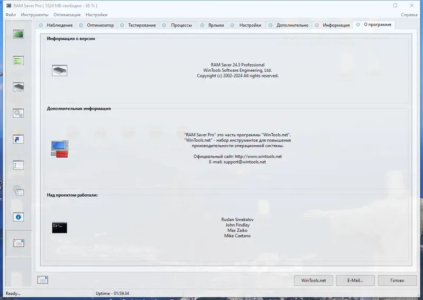This screenshot has width=423, height=300.
Task: Close the RAM Saver Pro window
Action: pos(412,5)
